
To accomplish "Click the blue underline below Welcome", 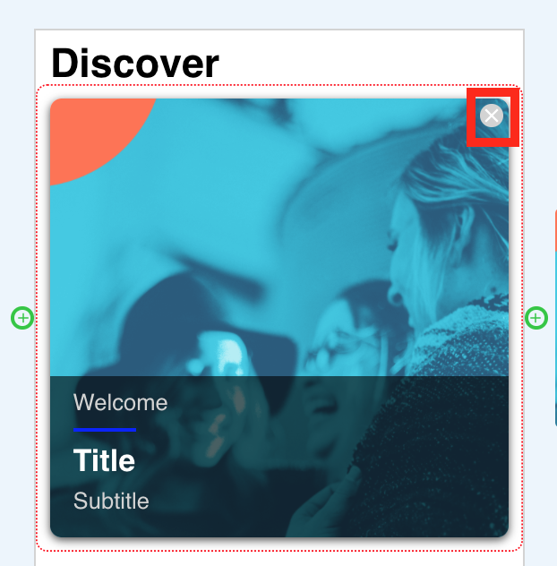I will click(x=105, y=430).
